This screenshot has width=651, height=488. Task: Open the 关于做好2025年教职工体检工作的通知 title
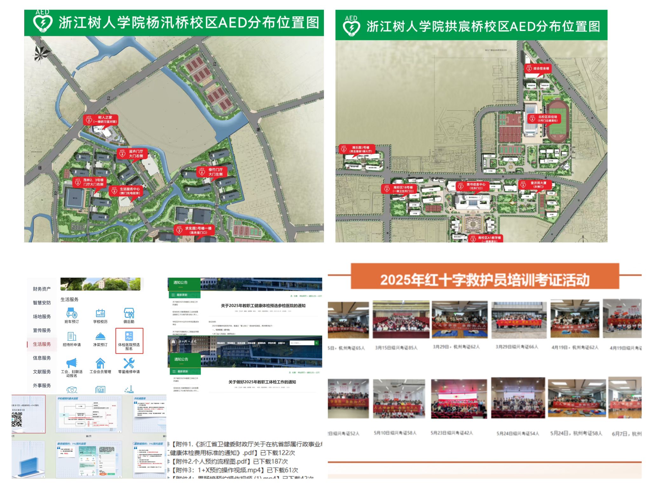coord(262,382)
